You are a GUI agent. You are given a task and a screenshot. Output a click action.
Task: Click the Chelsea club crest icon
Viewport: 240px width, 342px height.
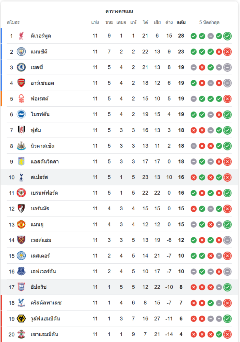[21, 67]
